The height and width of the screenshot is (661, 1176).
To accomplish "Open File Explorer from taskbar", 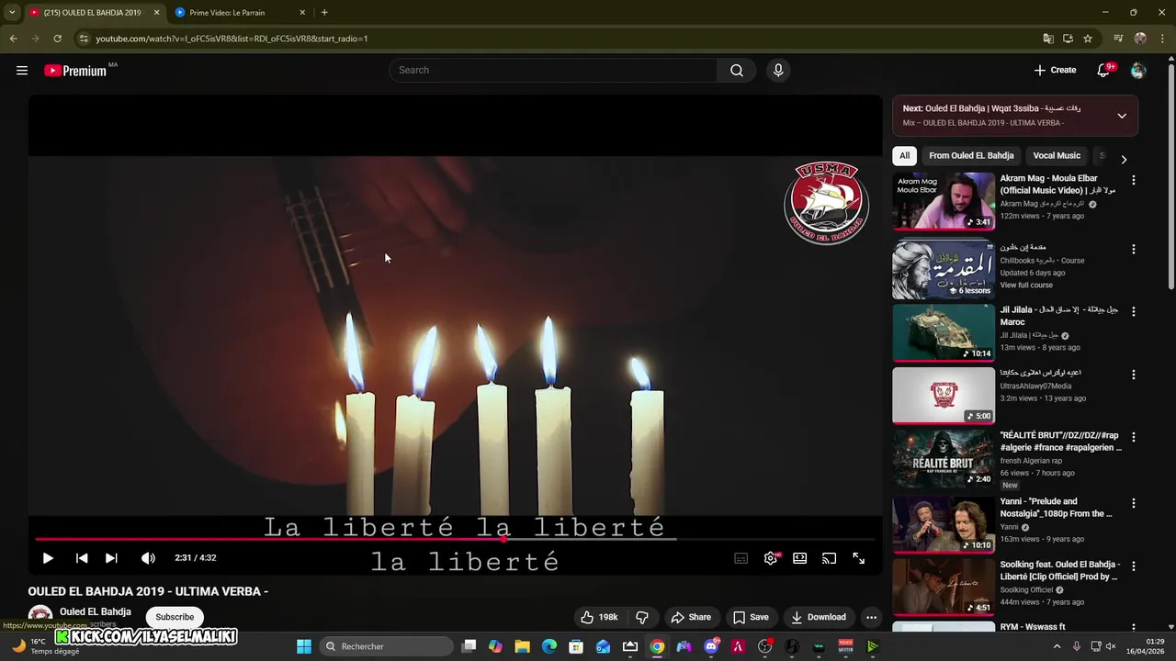I will pyautogui.click(x=522, y=646).
